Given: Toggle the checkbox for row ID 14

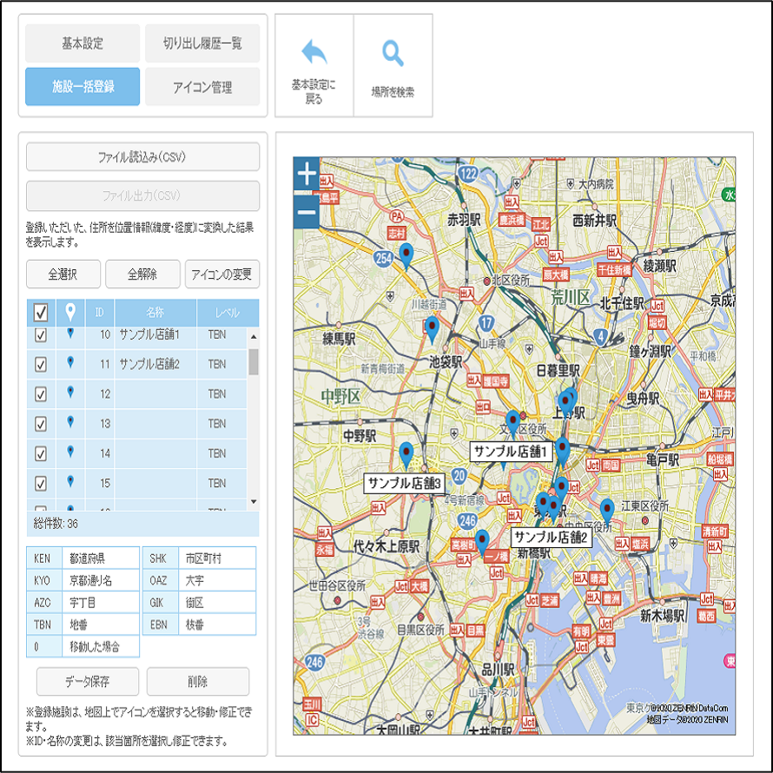Looking at the screenshot, I should click(40, 453).
